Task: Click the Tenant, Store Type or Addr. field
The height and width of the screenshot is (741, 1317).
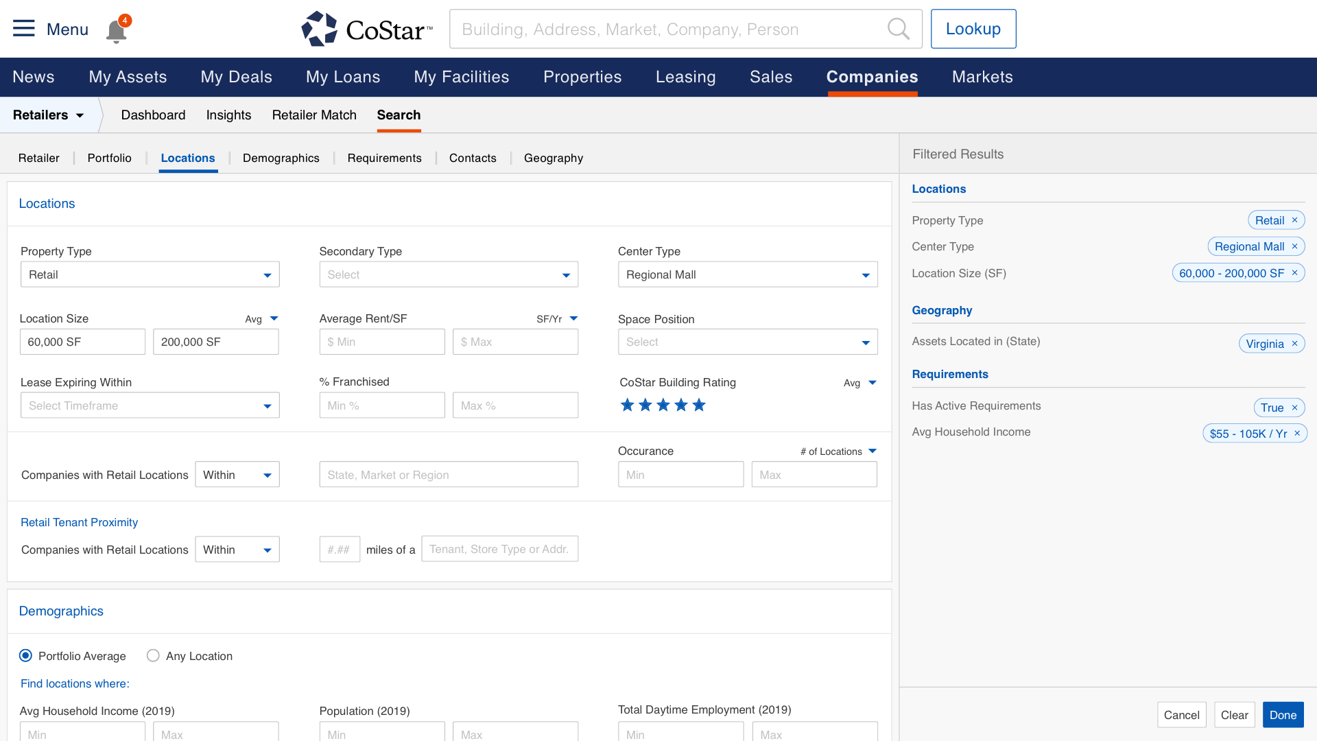Action: 499,549
